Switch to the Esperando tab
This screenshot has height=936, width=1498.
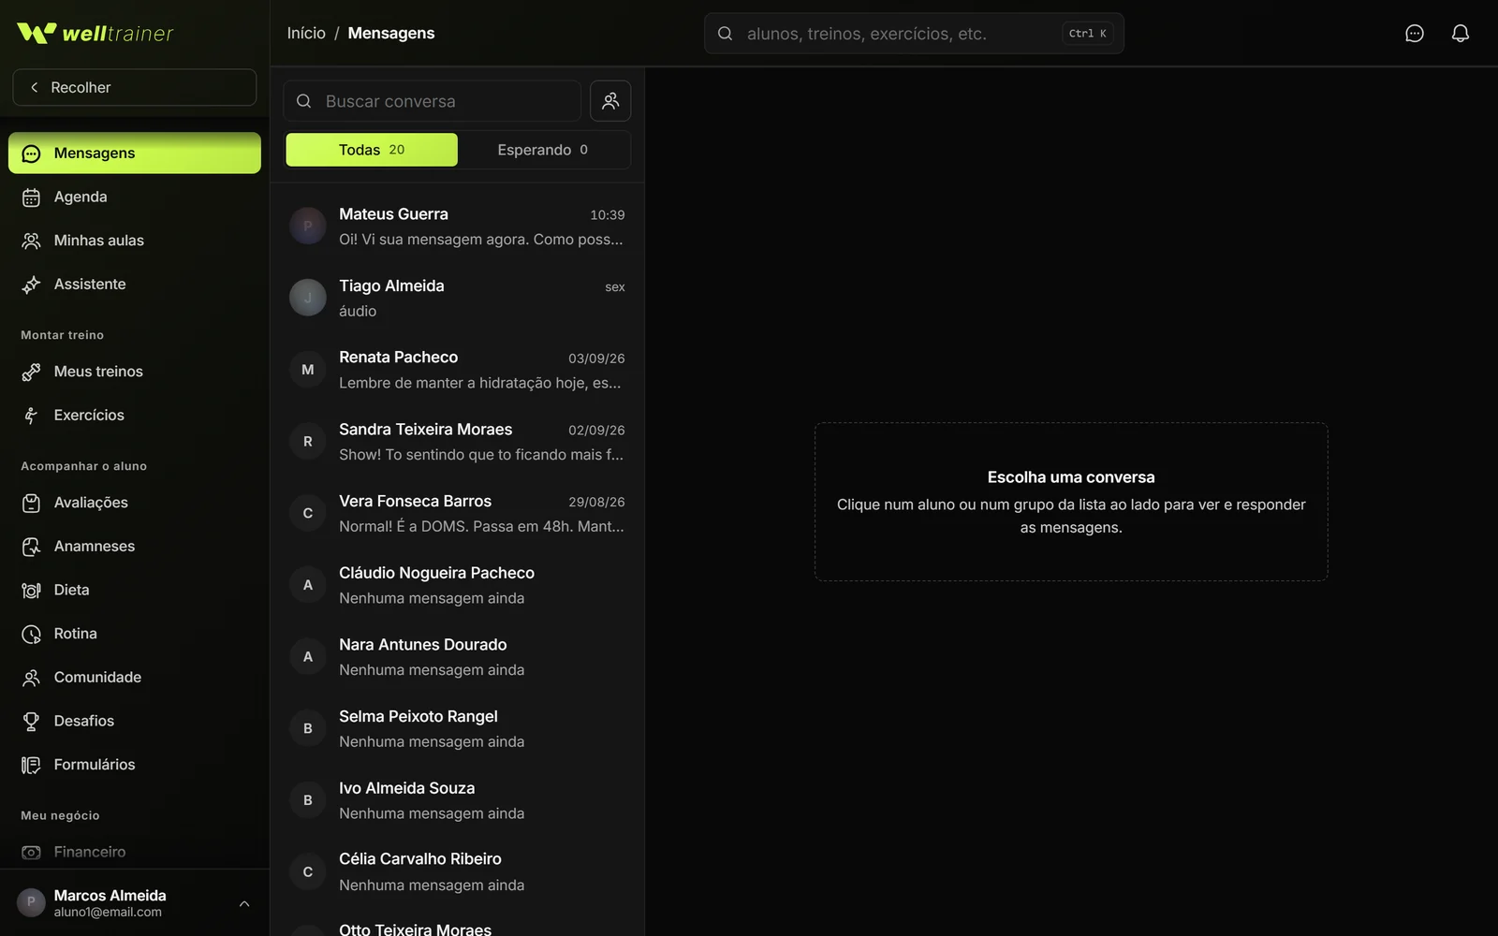pos(543,150)
